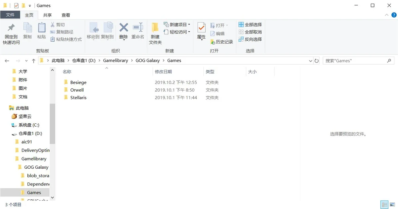Open the 文件 (File) tab

coord(10,15)
